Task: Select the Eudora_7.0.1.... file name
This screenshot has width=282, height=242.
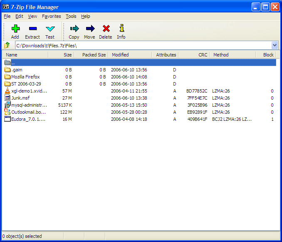Action: point(28,119)
